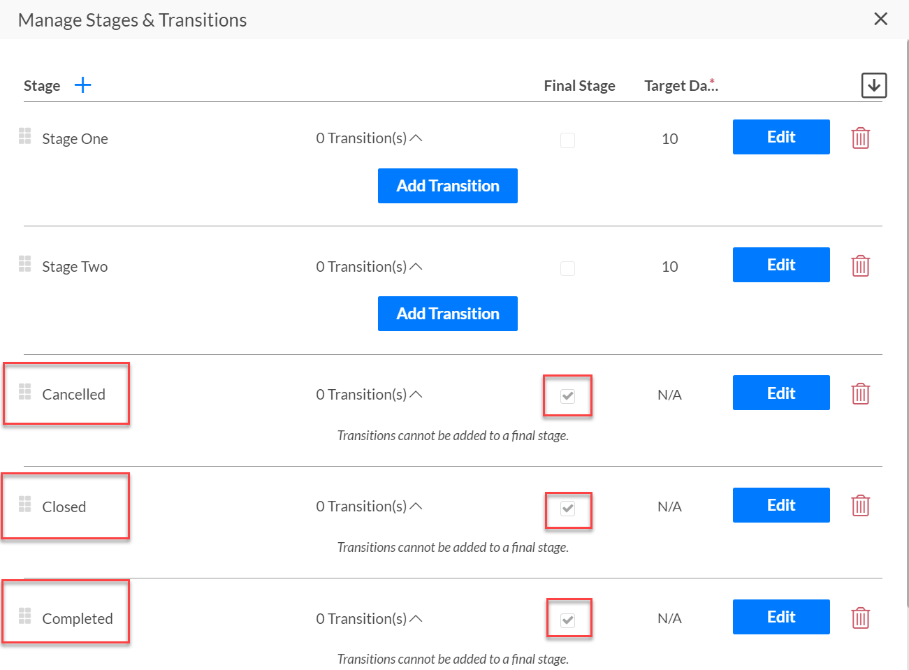
Task: Collapse the Closed stage transitions chevron
Action: click(x=416, y=506)
